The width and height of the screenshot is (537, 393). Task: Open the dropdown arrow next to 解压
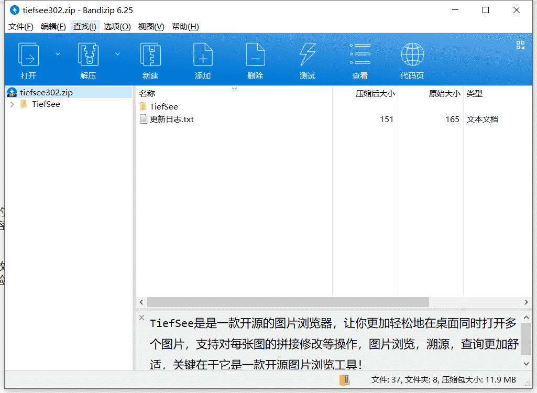[x=117, y=54]
